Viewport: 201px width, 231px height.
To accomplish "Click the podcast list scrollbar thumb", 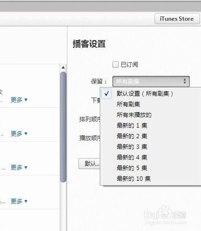I will click(x=63, y=127).
